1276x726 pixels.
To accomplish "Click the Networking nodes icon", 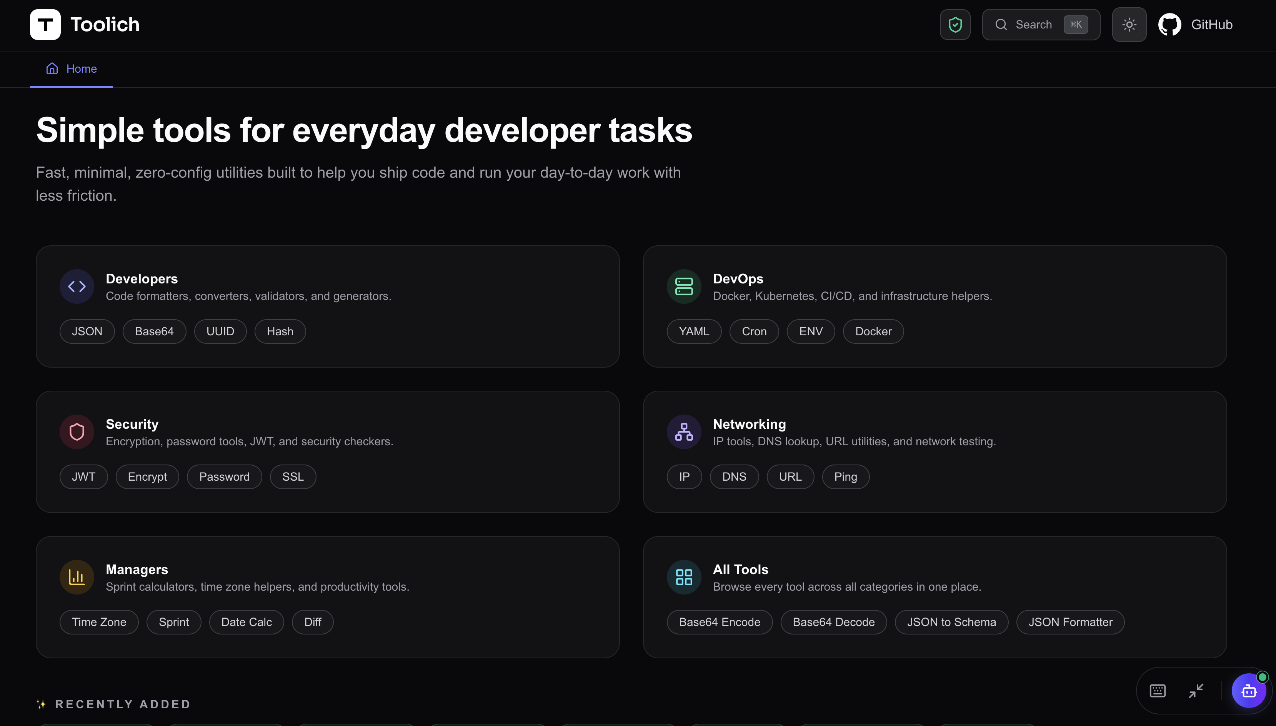I will tap(684, 432).
